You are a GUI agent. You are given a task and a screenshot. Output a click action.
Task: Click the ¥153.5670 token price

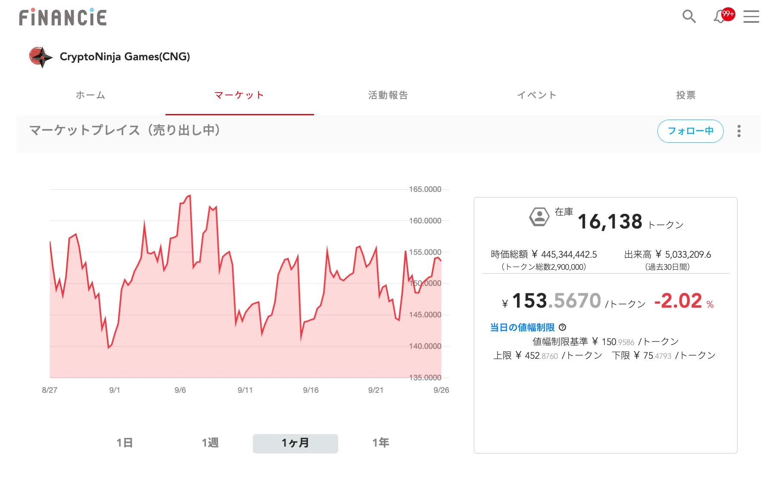[551, 301]
